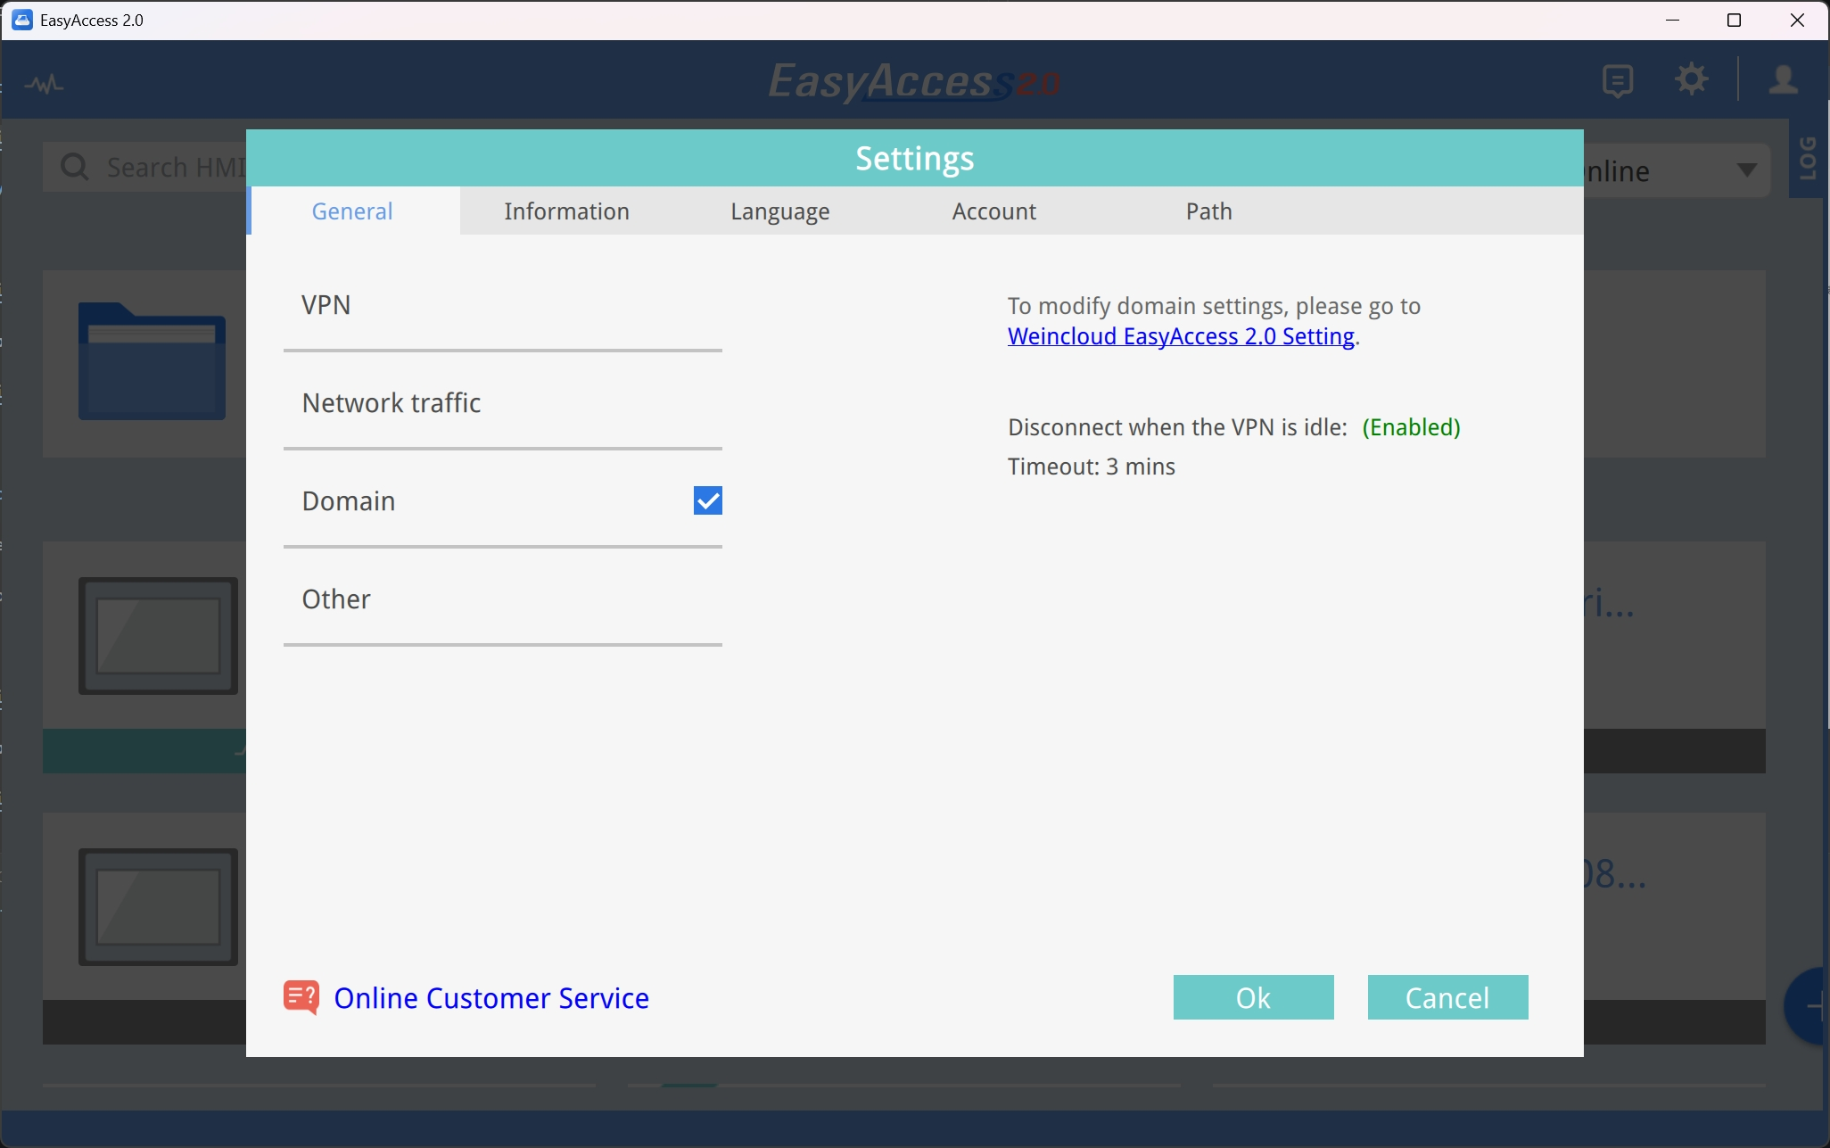Screen dimensions: 1830x1148
Task: Open the activity pulse monitor icon
Action: (x=44, y=84)
